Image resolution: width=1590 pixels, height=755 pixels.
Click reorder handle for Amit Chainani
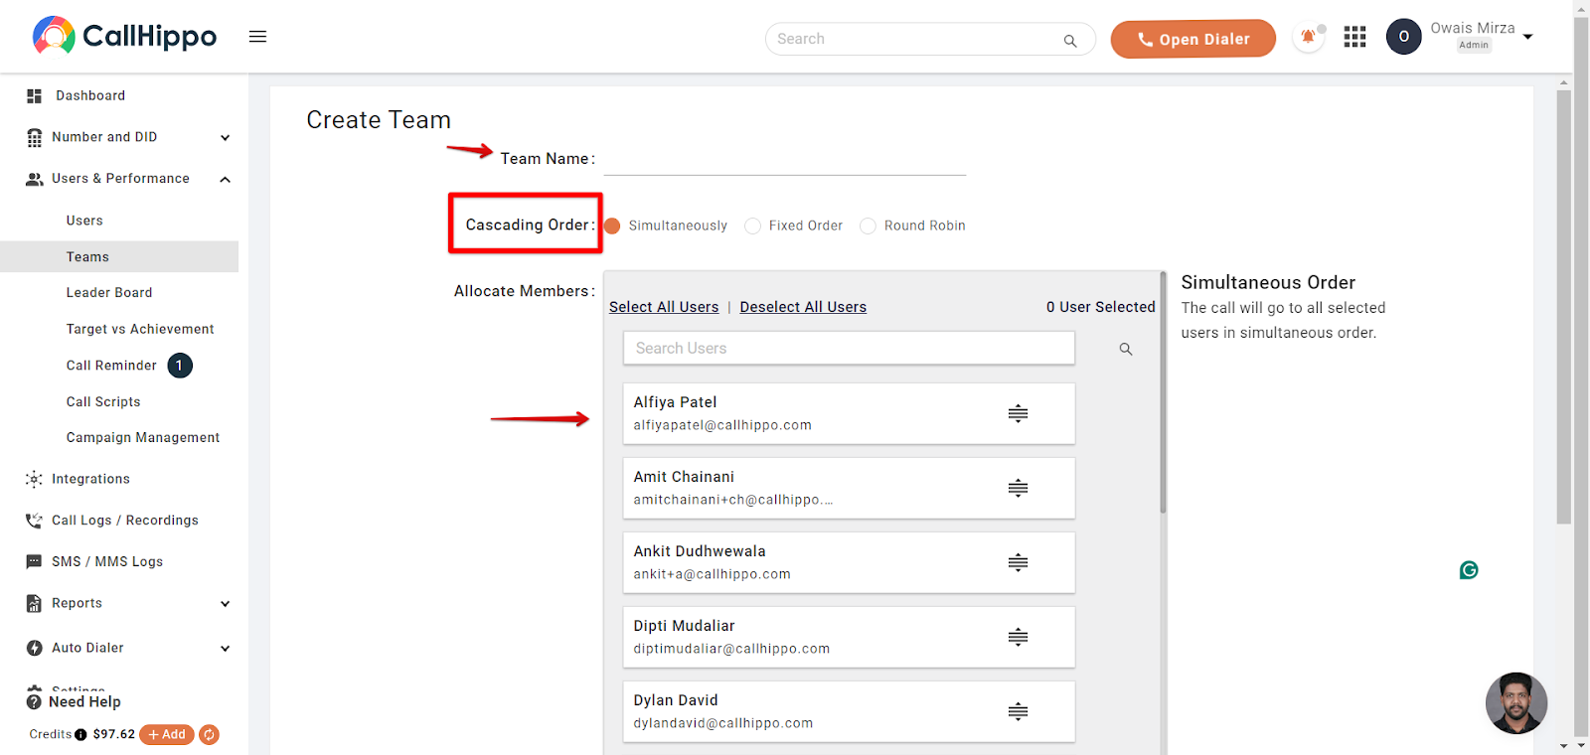pos(1018,488)
